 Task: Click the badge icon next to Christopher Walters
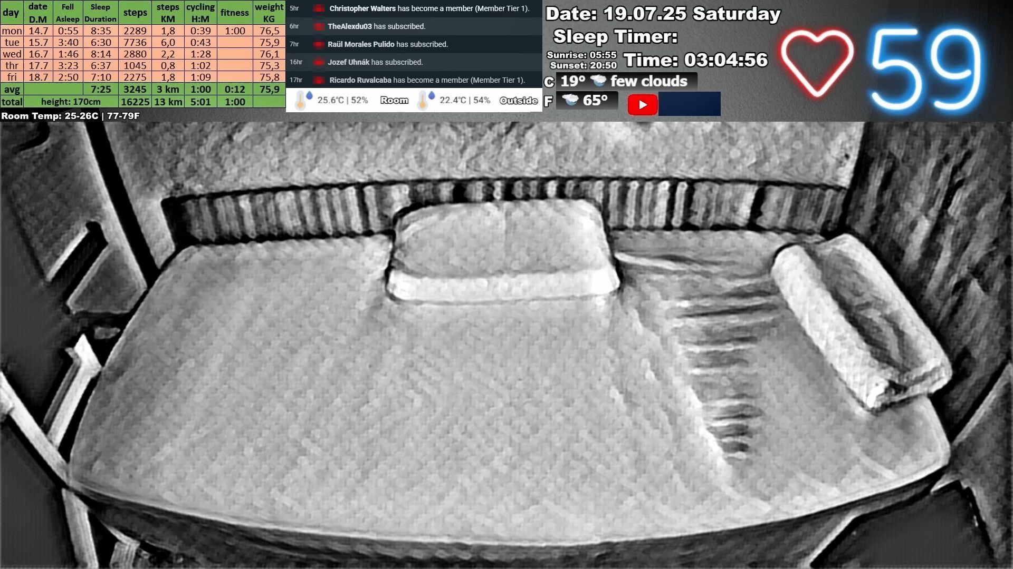point(319,8)
